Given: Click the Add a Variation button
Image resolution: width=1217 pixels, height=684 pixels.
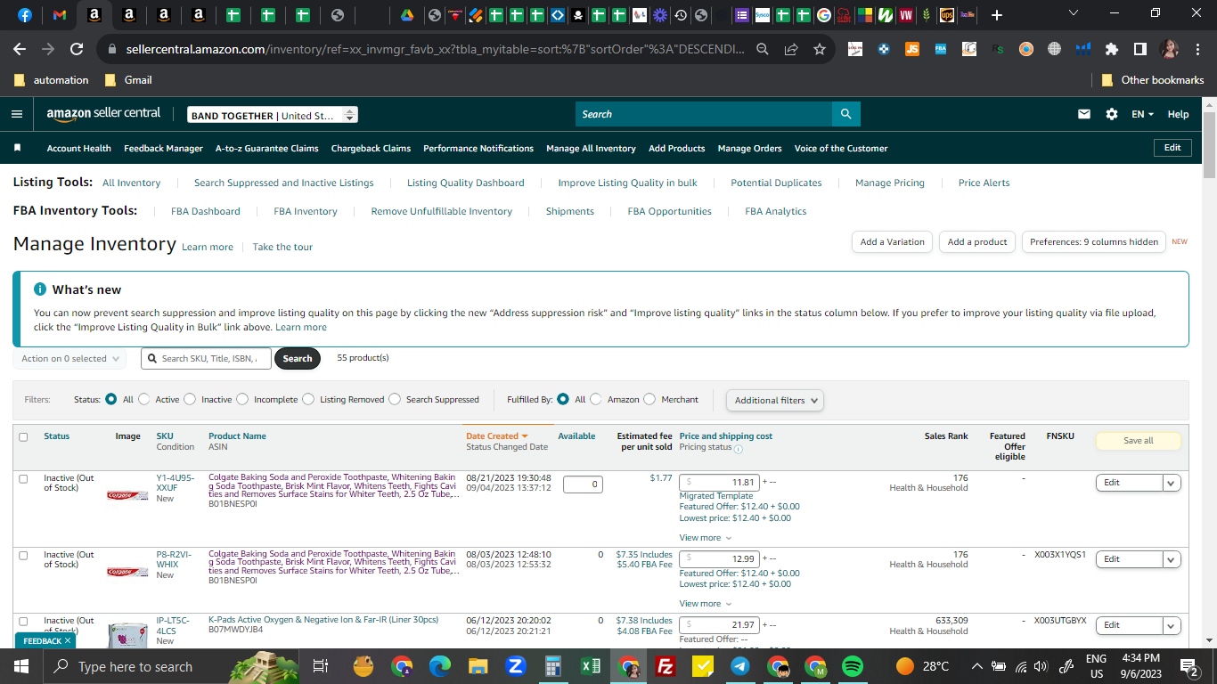Looking at the screenshot, I should click(893, 241).
